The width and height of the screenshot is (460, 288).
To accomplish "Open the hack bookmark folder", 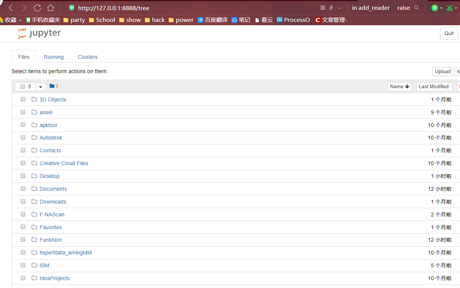I will coord(155,20).
